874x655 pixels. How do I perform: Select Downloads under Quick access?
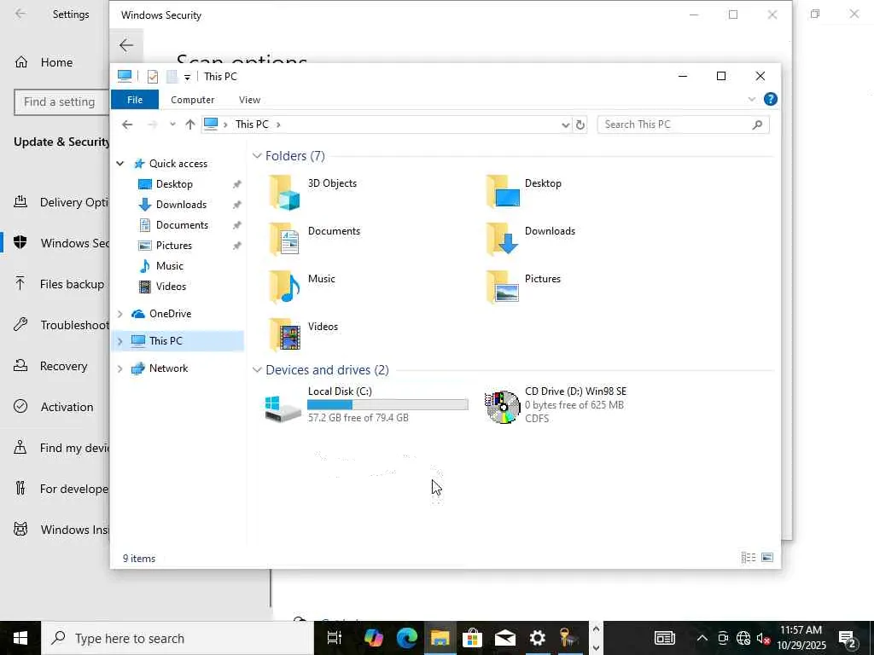181,205
